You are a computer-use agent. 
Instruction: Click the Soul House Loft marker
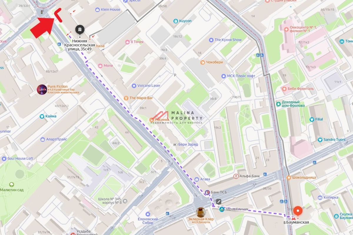[x=4, y=159]
